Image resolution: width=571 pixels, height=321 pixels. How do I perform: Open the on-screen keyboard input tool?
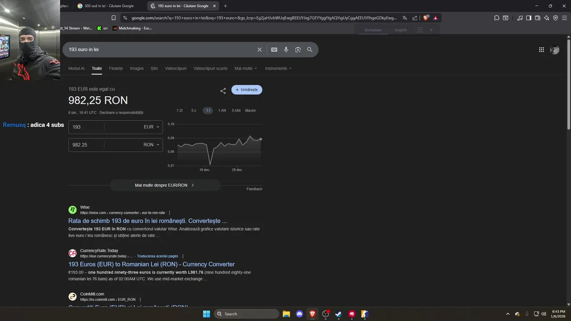274,49
